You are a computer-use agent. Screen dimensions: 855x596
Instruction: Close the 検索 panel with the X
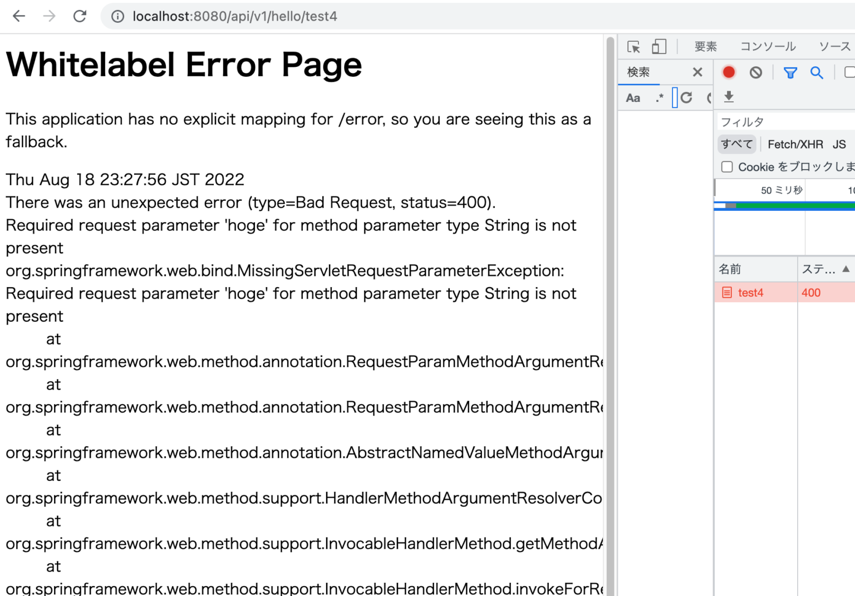(697, 72)
